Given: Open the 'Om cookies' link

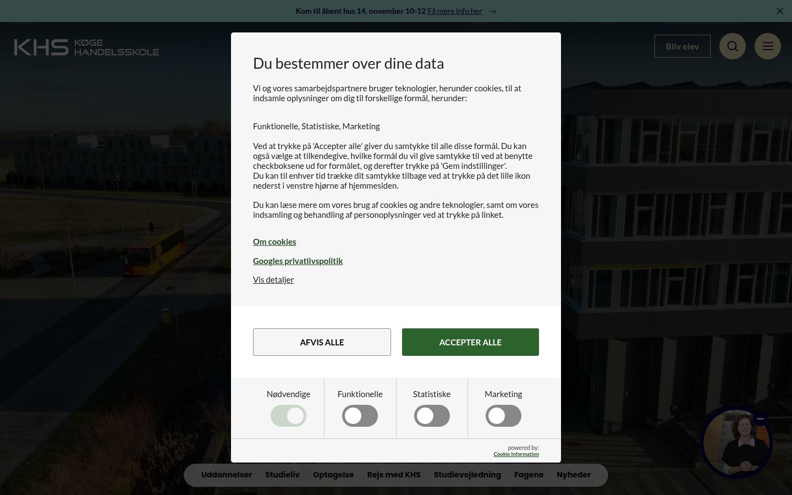Looking at the screenshot, I should point(274,241).
